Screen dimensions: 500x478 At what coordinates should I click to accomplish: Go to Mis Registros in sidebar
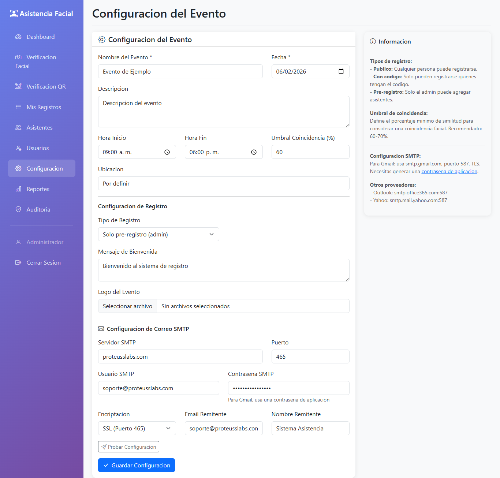point(44,107)
